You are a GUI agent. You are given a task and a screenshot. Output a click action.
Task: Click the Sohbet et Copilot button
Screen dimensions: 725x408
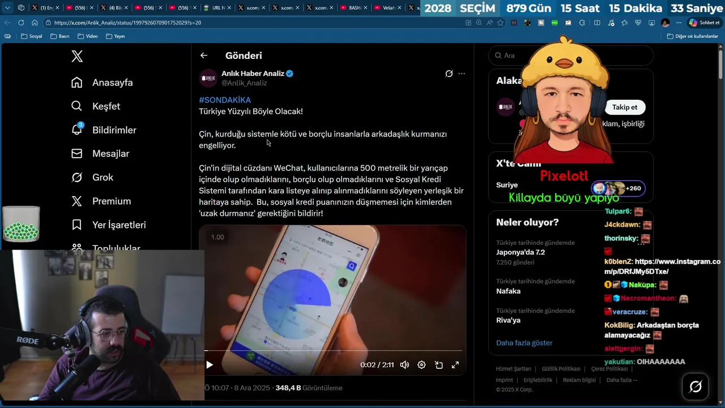[704, 23]
